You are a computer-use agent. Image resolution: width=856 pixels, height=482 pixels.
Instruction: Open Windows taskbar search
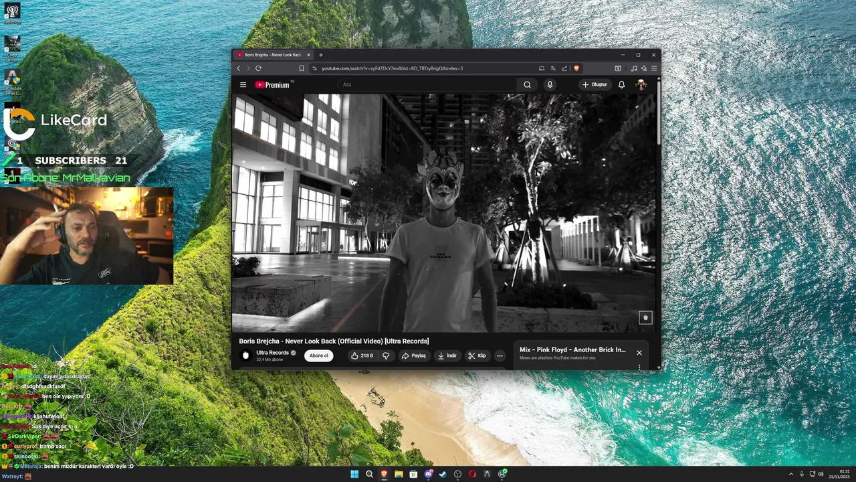coord(369,474)
